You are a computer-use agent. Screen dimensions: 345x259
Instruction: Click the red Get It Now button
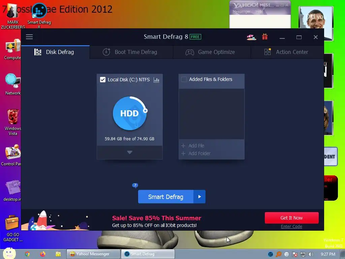pos(291,218)
